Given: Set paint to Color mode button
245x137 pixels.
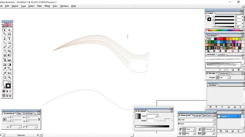Looking at the screenshot, I should pyautogui.click(x=4, y=91).
